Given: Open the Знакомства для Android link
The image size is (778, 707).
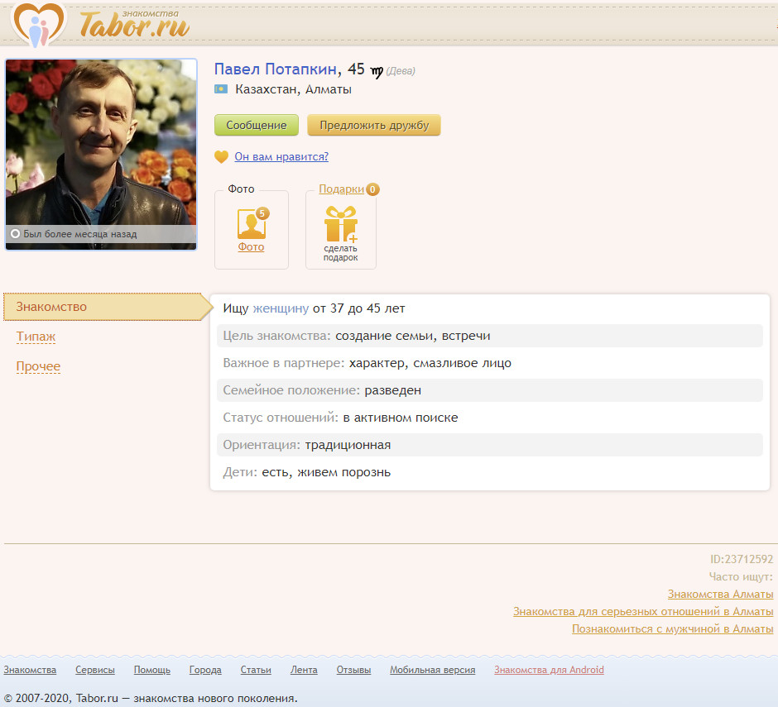Looking at the screenshot, I should tap(549, 670).
